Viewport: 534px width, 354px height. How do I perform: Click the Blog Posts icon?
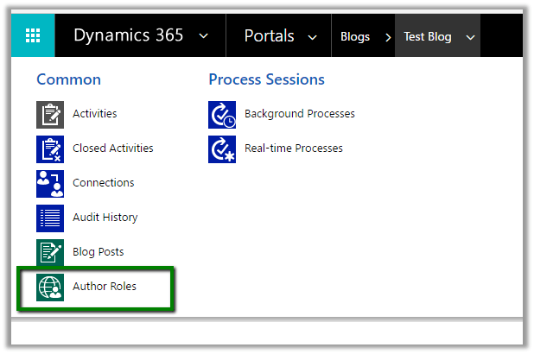(50, 252)
